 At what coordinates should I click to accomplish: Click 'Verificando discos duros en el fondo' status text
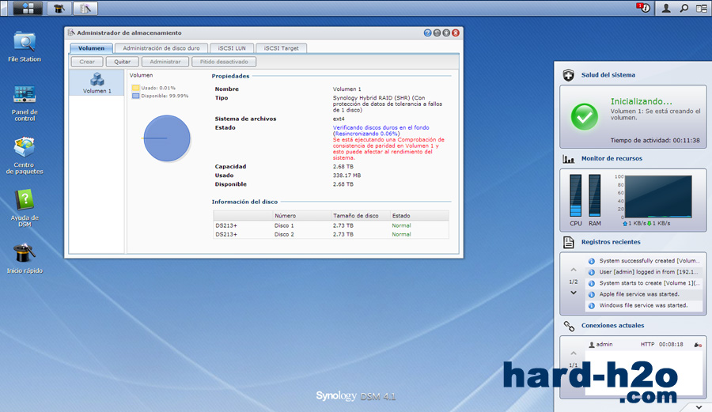[381, 128]
